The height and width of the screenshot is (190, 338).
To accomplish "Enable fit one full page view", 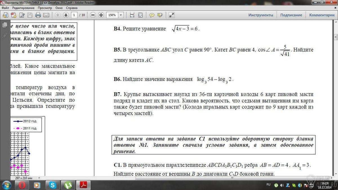I will click(140, 15).
